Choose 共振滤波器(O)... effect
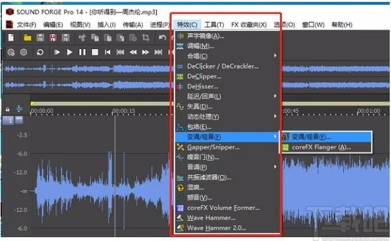This screenshot has height=241, width=391. (x=227, y=177)
